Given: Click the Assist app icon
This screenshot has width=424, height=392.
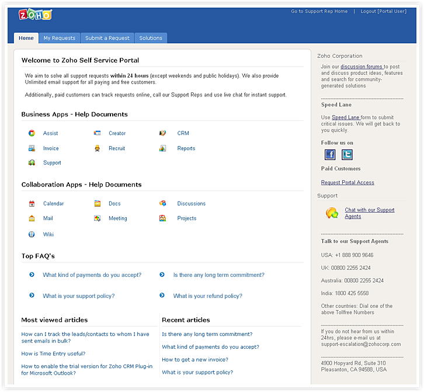Looking at the screenshot, I should point(32,133).
